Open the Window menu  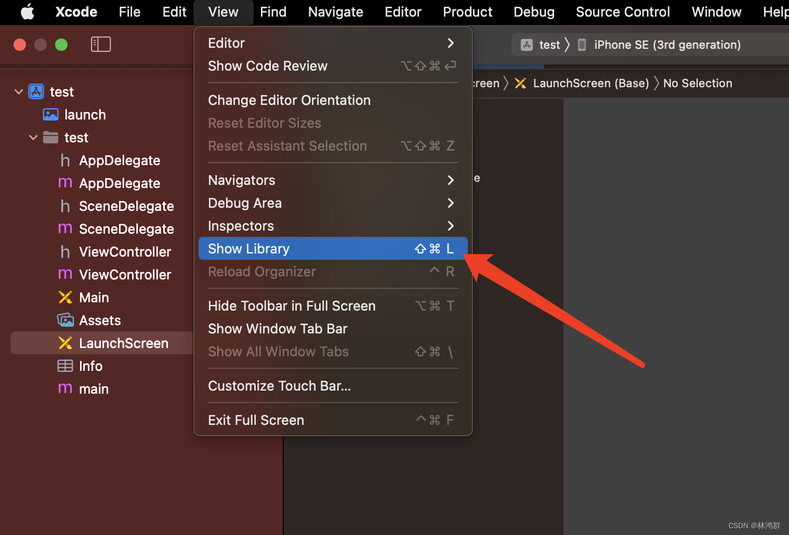716,12
